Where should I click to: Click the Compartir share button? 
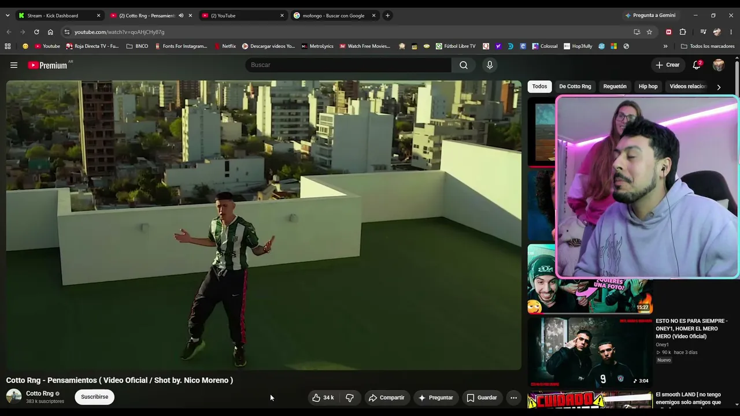coord(386,398)
